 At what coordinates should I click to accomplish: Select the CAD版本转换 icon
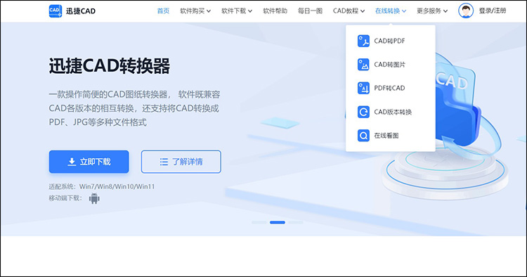[363, 112]
